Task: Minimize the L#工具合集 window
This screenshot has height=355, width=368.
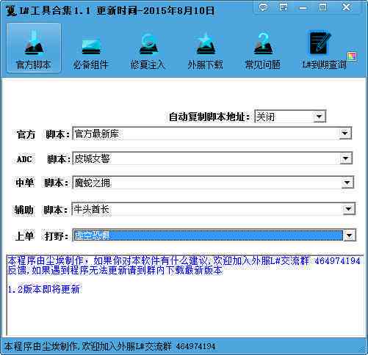Action: coord(303,7)
